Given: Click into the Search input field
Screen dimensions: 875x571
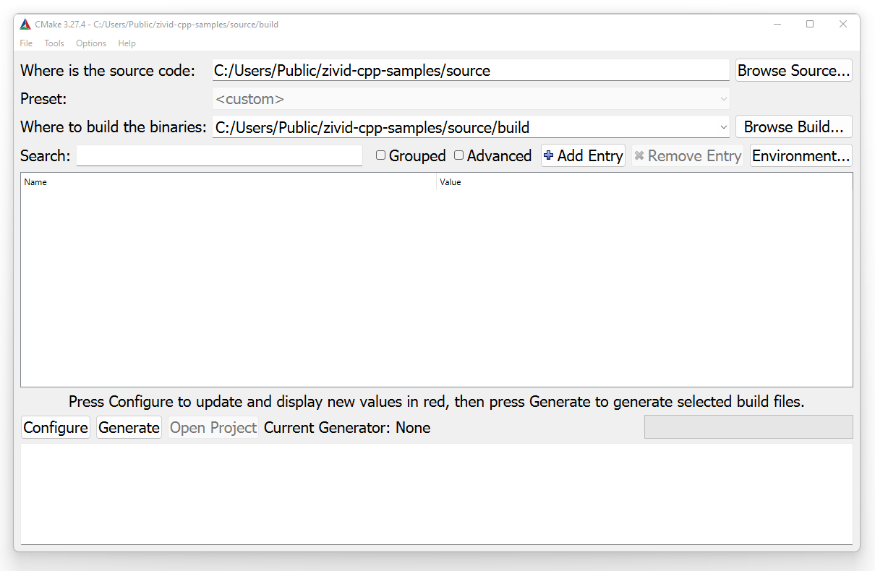Looking at the screenshot, I should [219, 155].
